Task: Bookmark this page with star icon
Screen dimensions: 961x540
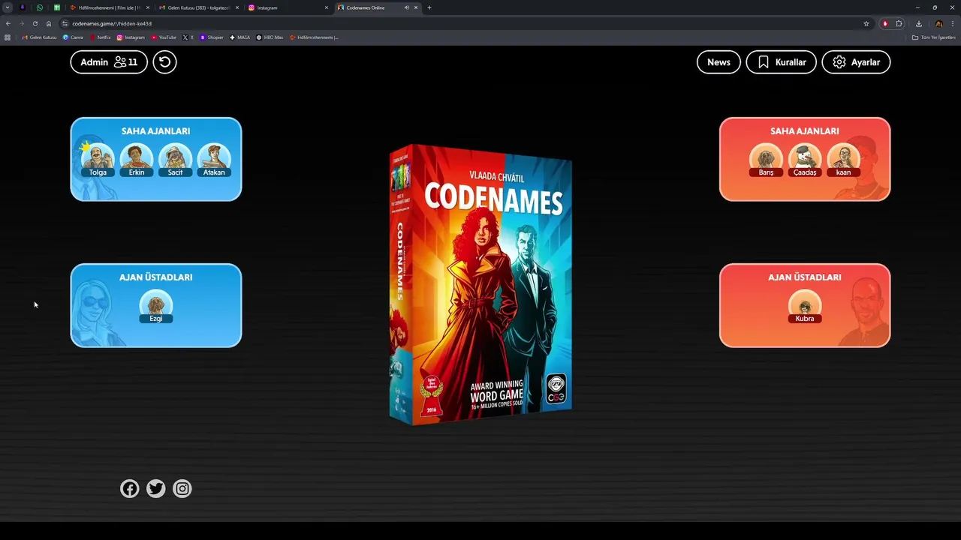Action: tap(866, 23)
